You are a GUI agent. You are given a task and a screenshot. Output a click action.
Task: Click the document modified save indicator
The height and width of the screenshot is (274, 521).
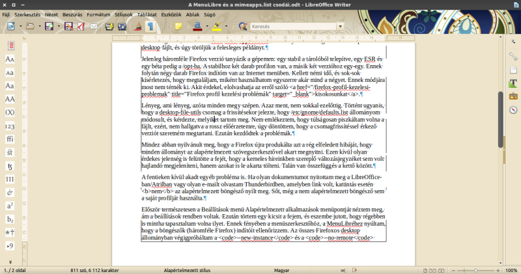[x=354, y=270]
